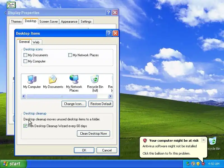The image size is (224, 168).
Task: Click the Safely Remove Hardware tray icon
Action: point(188,164)
